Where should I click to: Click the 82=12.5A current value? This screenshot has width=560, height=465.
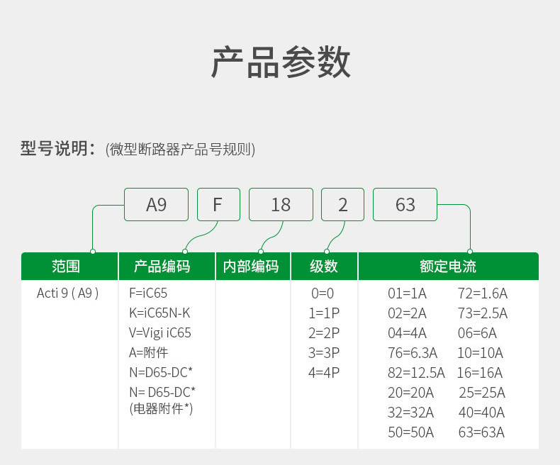pos(416,373)
